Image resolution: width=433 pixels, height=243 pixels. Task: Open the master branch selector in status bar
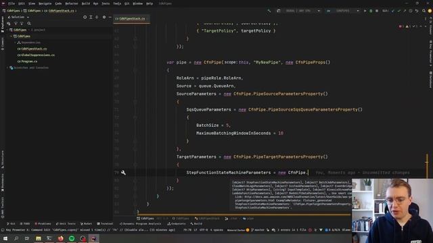[258, 230]
